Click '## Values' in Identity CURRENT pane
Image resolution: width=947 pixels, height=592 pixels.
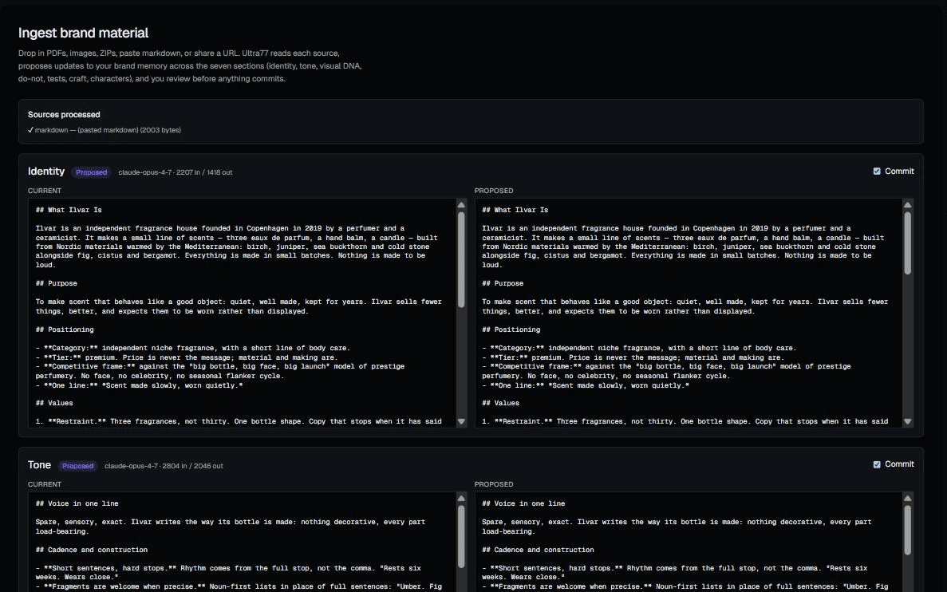[x=54, y=403]
